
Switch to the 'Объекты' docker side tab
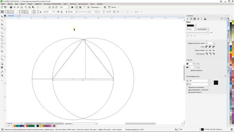click(x=228, y=34)
